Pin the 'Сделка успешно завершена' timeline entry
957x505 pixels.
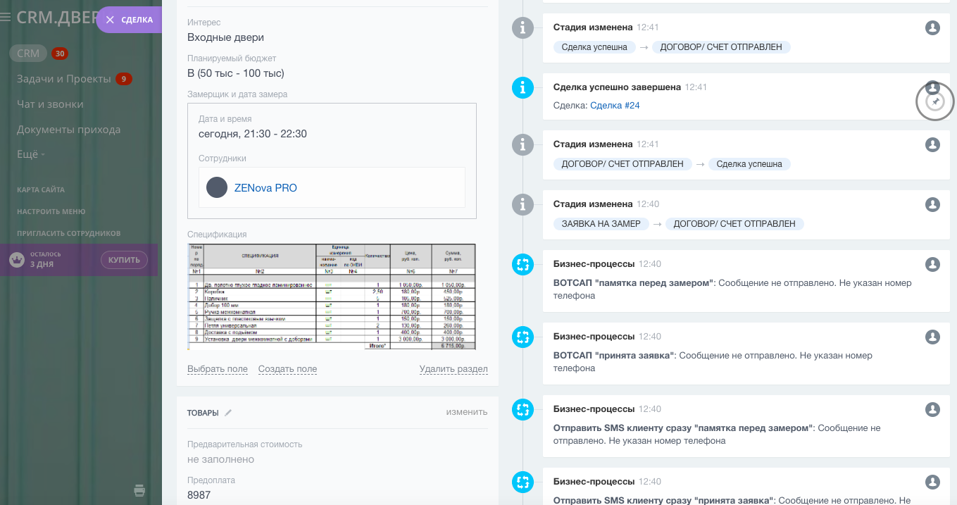(x=935, y=103)
